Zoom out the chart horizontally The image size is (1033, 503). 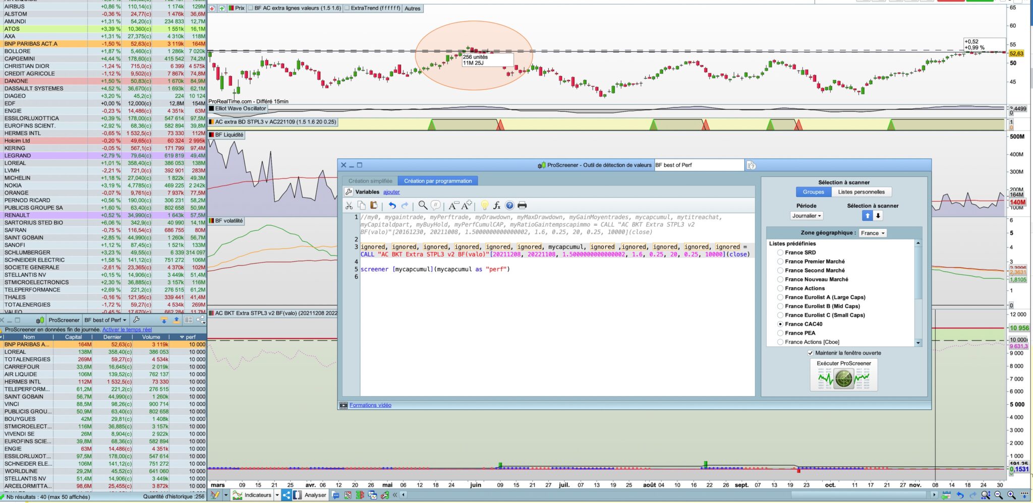pos(998,495)
